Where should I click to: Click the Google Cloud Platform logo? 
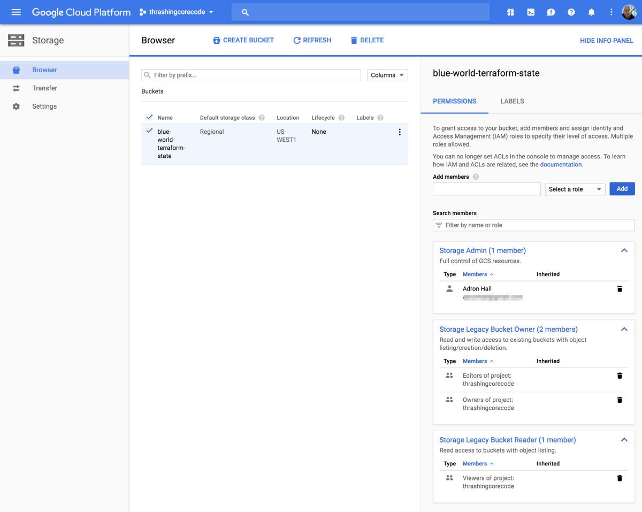81,12
